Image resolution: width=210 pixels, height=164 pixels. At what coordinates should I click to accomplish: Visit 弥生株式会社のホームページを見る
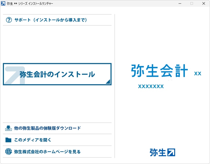point(47,151)
